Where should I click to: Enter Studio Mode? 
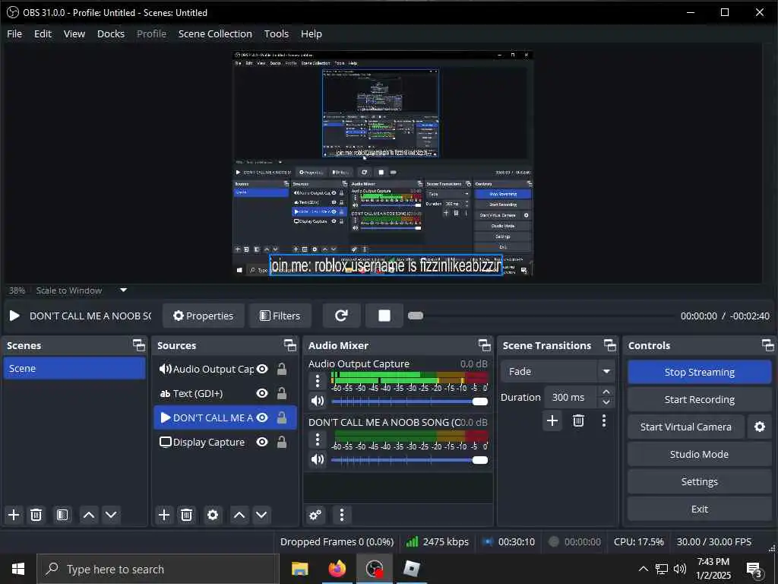(700, 455)
